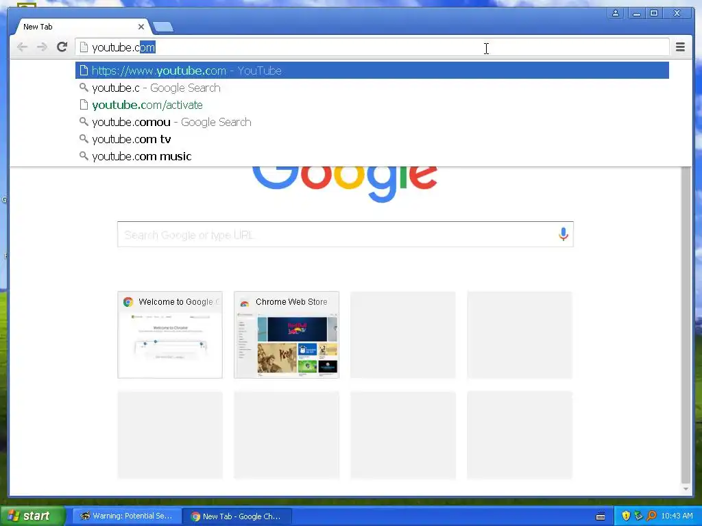Image resolution: width=702 pixels, height=526 pixels.
Task: Select the New Tab tab
Action: click(x=82, y=27)
